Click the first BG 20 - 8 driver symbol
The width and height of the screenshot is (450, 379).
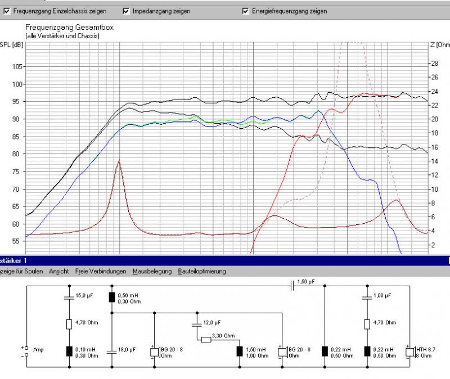click(x=154, y=353)
